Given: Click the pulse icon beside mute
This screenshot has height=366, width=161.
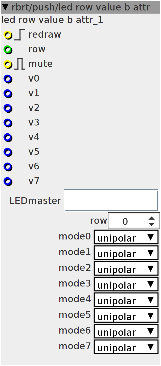Looking at the screenshot, I should coord(20,64).
